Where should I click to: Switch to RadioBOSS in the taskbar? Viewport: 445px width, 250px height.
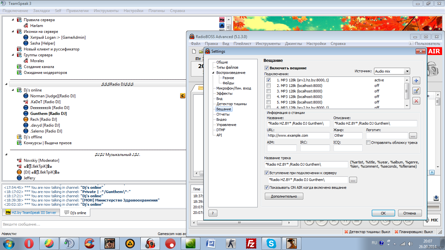150,243
